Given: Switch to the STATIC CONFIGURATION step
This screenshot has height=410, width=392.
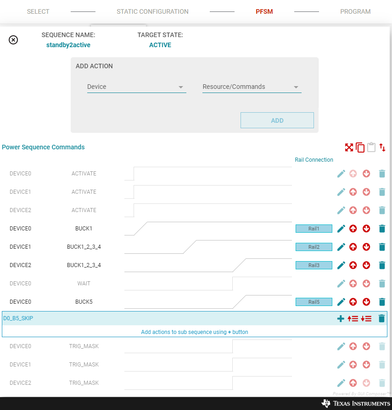Looking at the screenshot, I should point(152,11).
